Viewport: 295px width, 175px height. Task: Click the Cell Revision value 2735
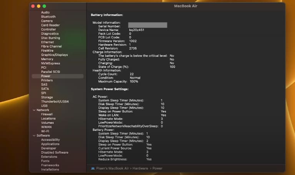[133, 48]
